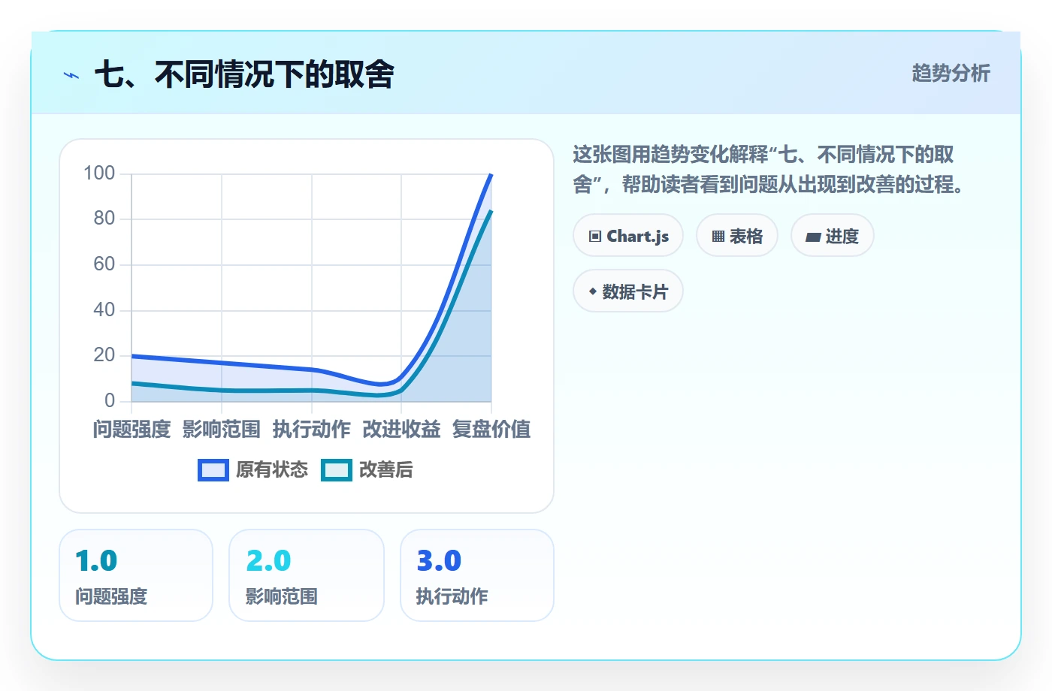Click the 复盘价值 x-axis label

coord(491,430)
